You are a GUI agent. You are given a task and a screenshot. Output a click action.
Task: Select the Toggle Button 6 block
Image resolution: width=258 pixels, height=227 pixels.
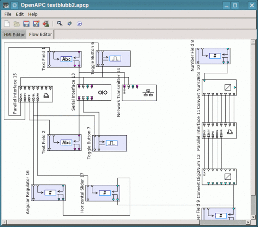coord(113,59)
